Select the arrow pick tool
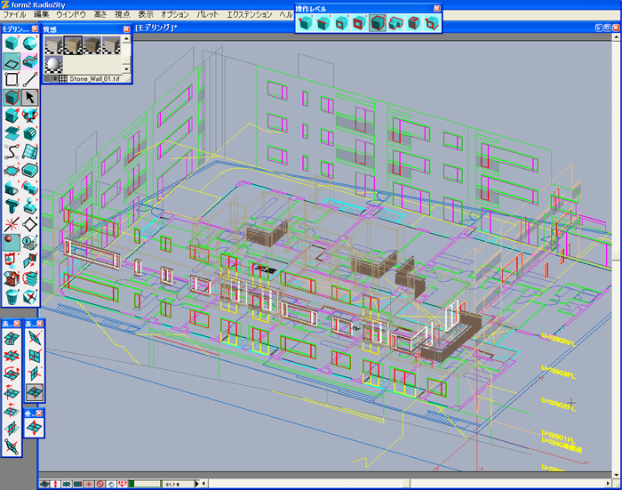This screenshot has width=622, height=490. click(x=31, y=97)
